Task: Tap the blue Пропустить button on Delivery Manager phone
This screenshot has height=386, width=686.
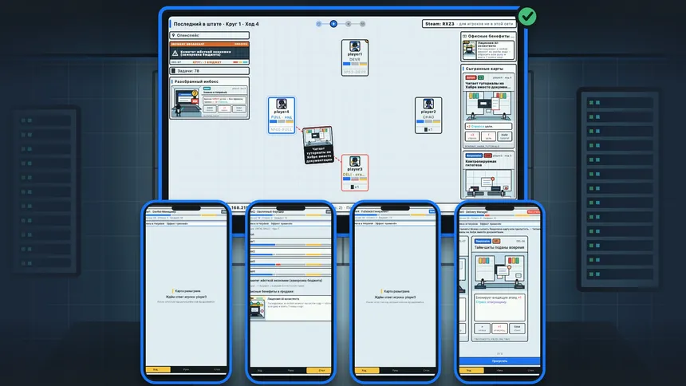Action: pos(499,361)
